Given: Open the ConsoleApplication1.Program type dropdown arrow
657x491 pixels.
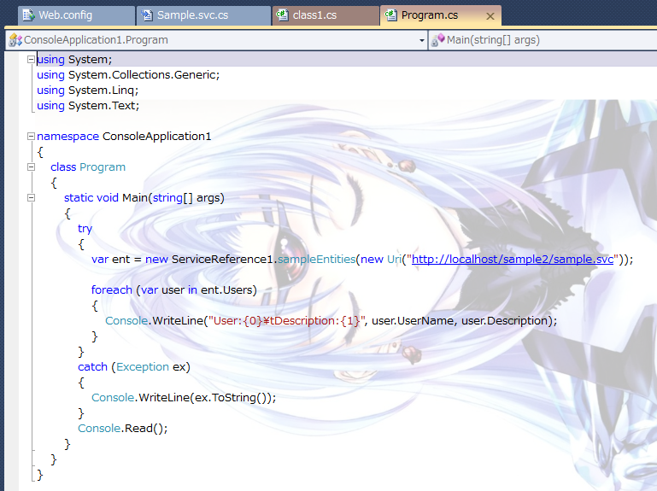Looking at the screenshot, I should pyautogui.click(x=422, y=40).
